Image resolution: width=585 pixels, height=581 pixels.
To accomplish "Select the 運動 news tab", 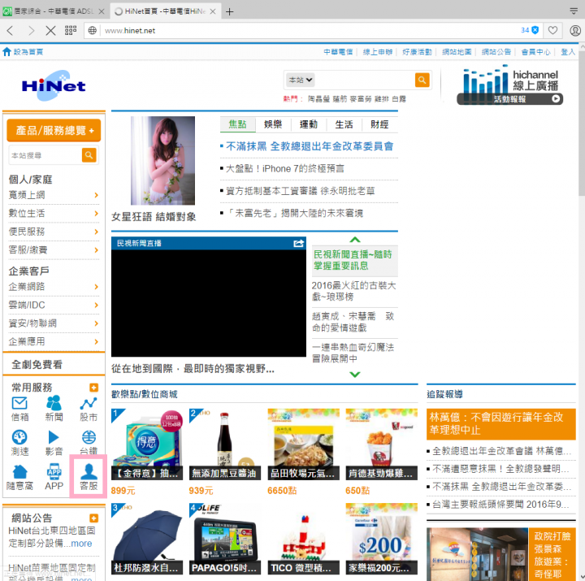I will point(309,124).
